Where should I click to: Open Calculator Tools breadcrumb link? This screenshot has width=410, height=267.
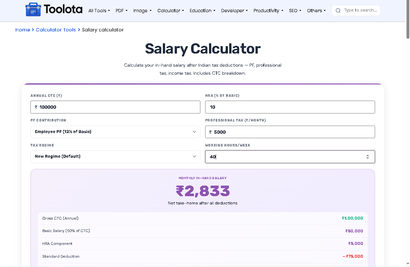pos(56,30)
